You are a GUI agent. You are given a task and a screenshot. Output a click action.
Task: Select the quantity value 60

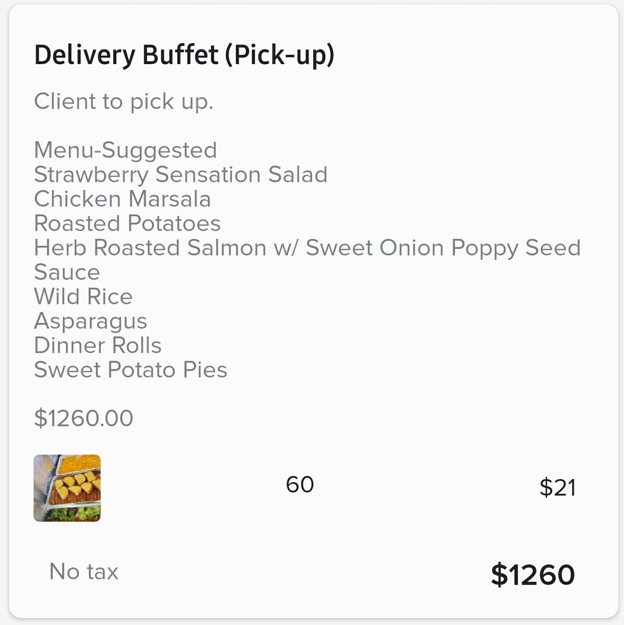click(x=300, y=485)
